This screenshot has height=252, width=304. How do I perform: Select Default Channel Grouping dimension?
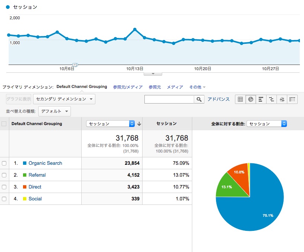82,86
